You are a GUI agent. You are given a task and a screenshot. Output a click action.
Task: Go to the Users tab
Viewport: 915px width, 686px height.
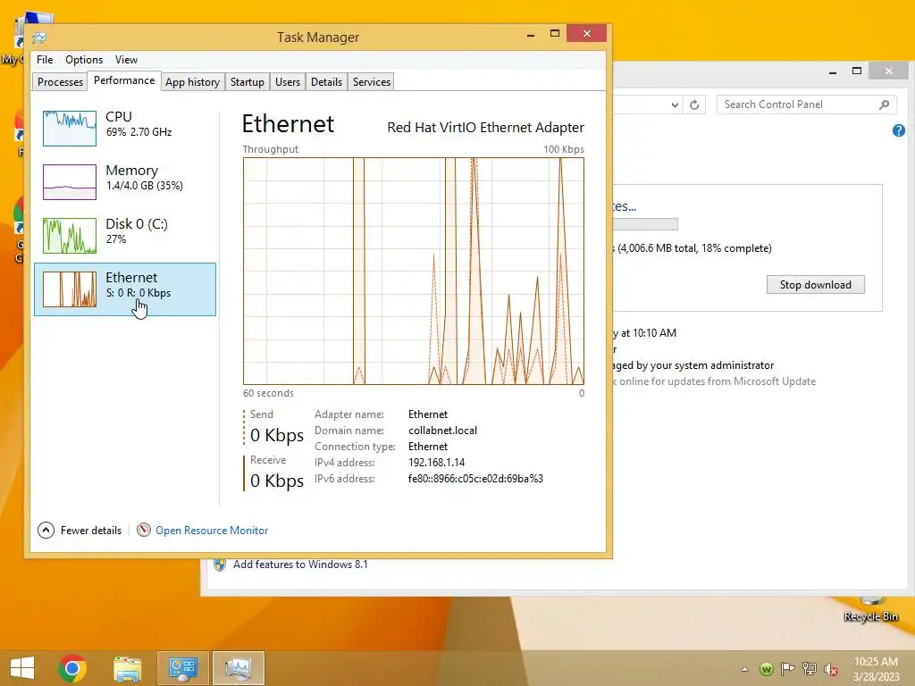pyautogui.click(x=288, y=81)
